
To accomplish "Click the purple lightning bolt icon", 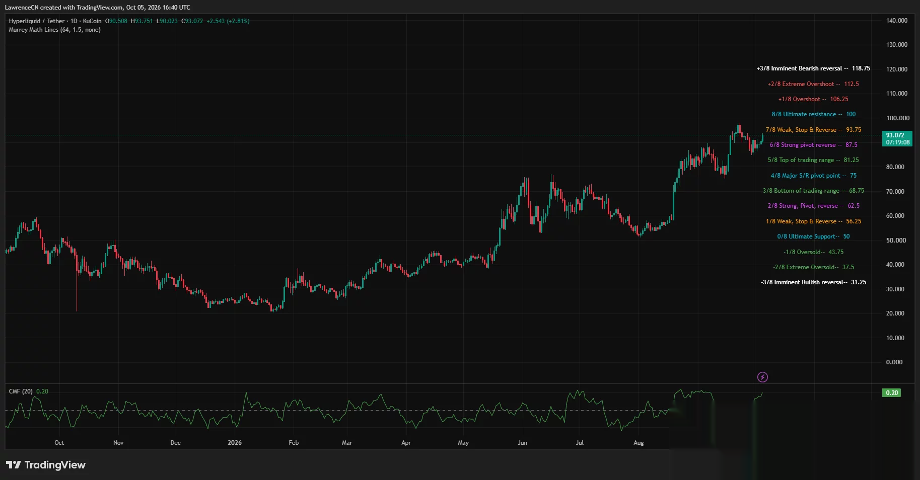I will point(762,377).
